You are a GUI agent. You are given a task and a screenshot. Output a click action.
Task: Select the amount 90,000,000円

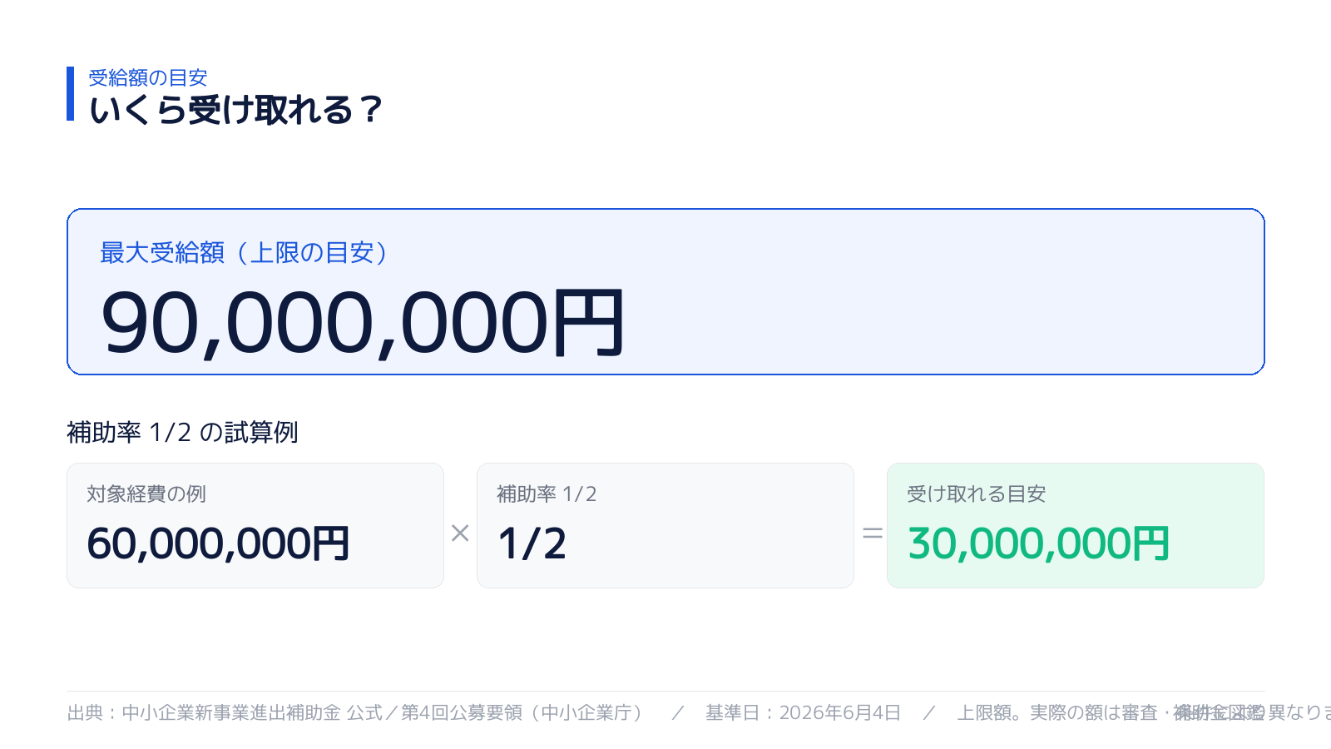363,323
